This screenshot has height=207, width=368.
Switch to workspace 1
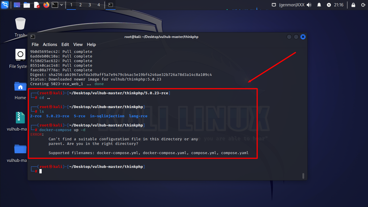pos(71,5)
